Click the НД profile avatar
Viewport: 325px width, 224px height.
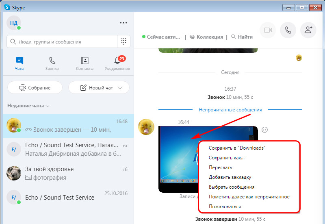pos(14,23)
